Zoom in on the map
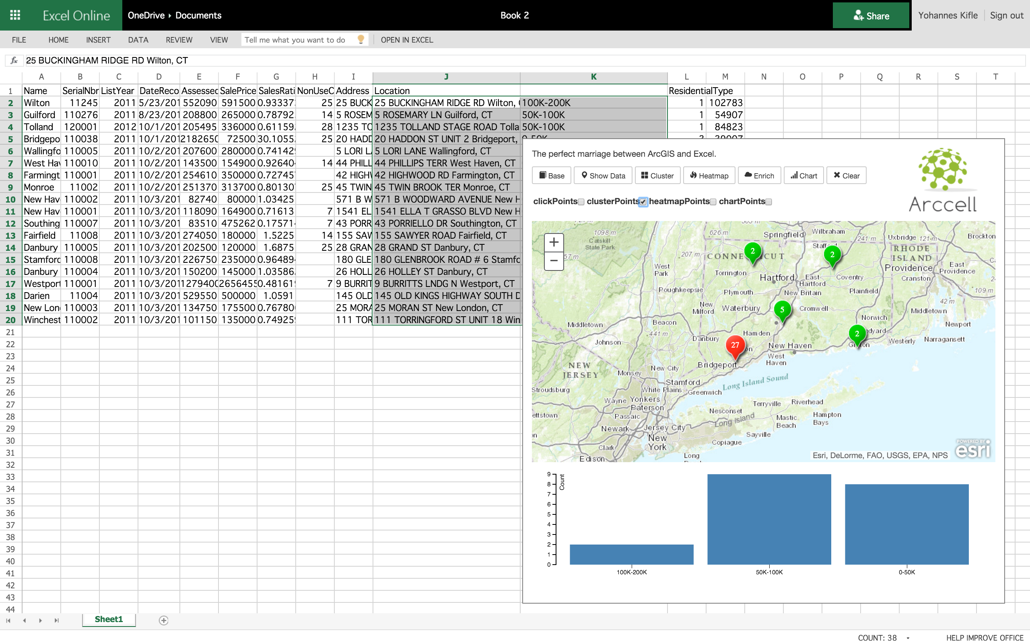The width and height of the screenshot is (1030, 643). click(x=553, y=242)
